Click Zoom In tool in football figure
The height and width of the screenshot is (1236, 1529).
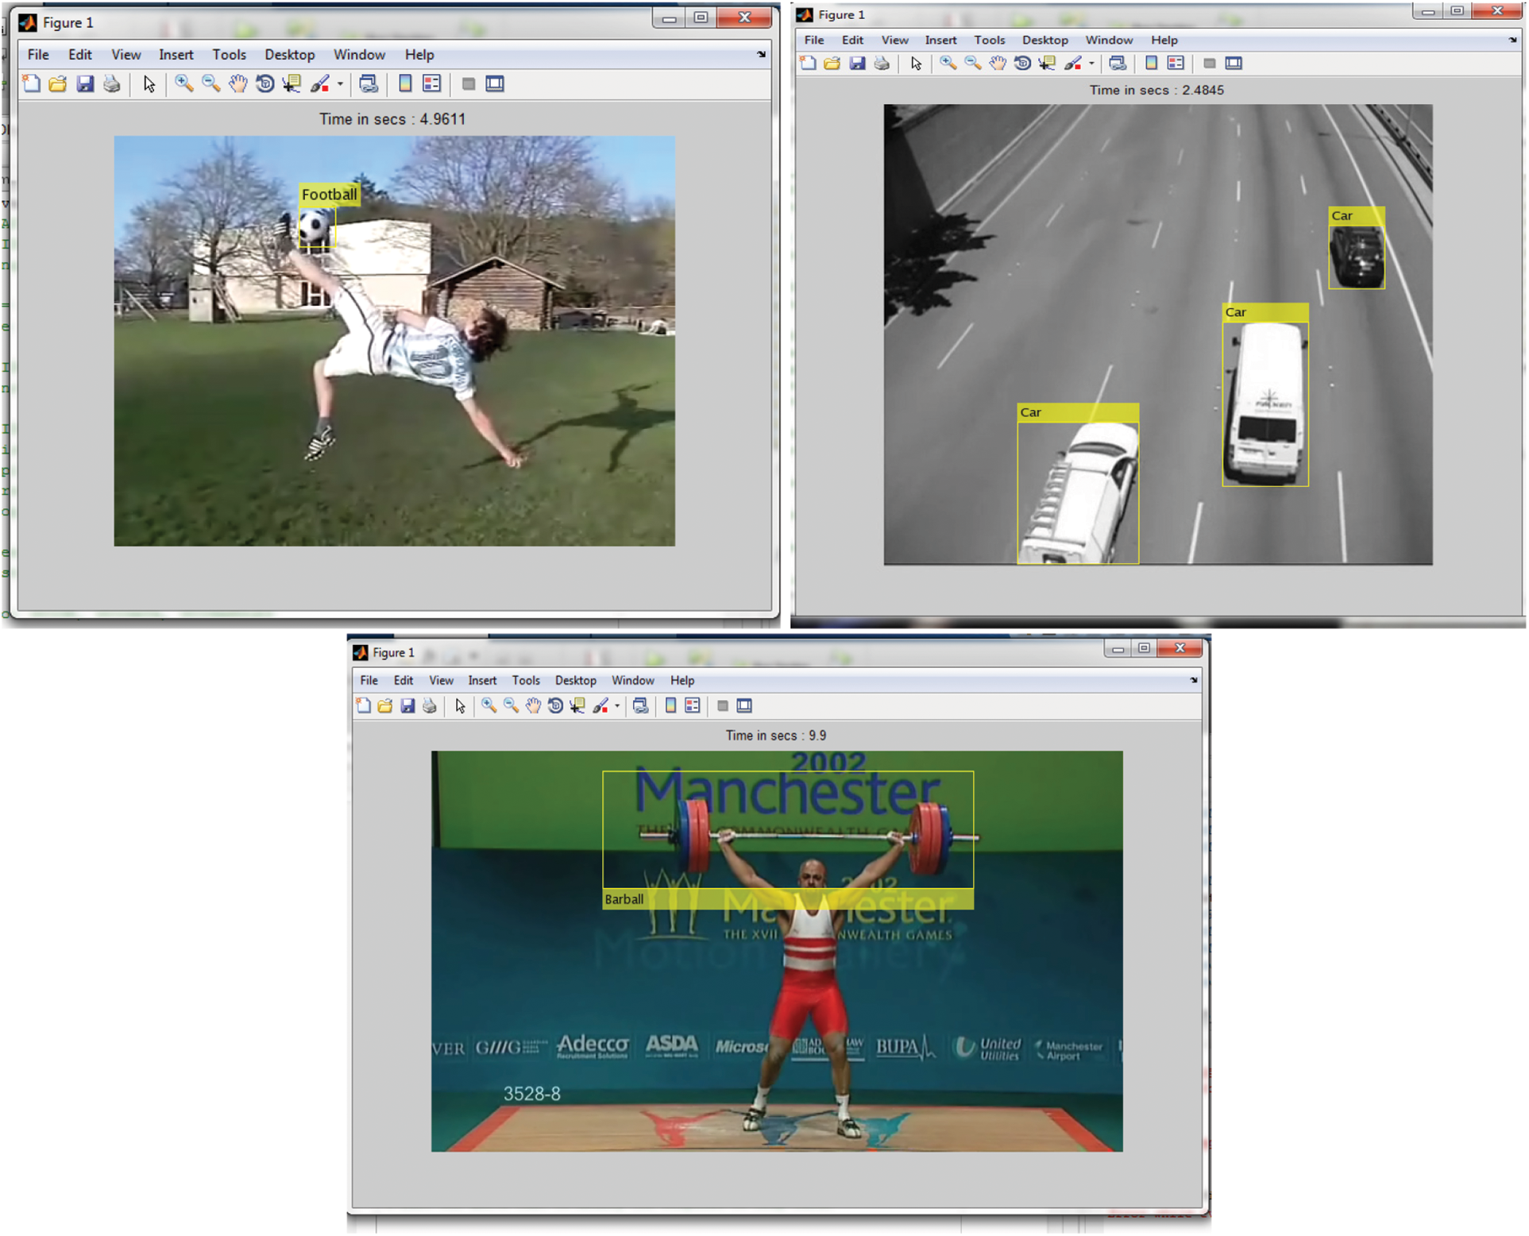pos(183,84)
